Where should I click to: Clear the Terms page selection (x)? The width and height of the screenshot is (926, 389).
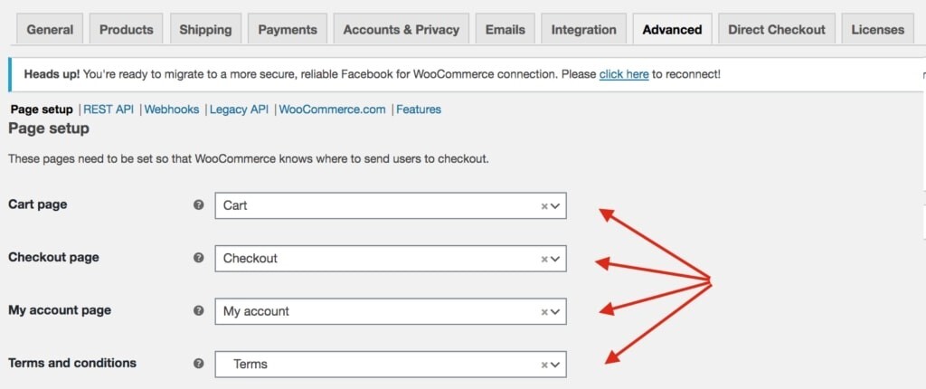click(x=544, y=365)
